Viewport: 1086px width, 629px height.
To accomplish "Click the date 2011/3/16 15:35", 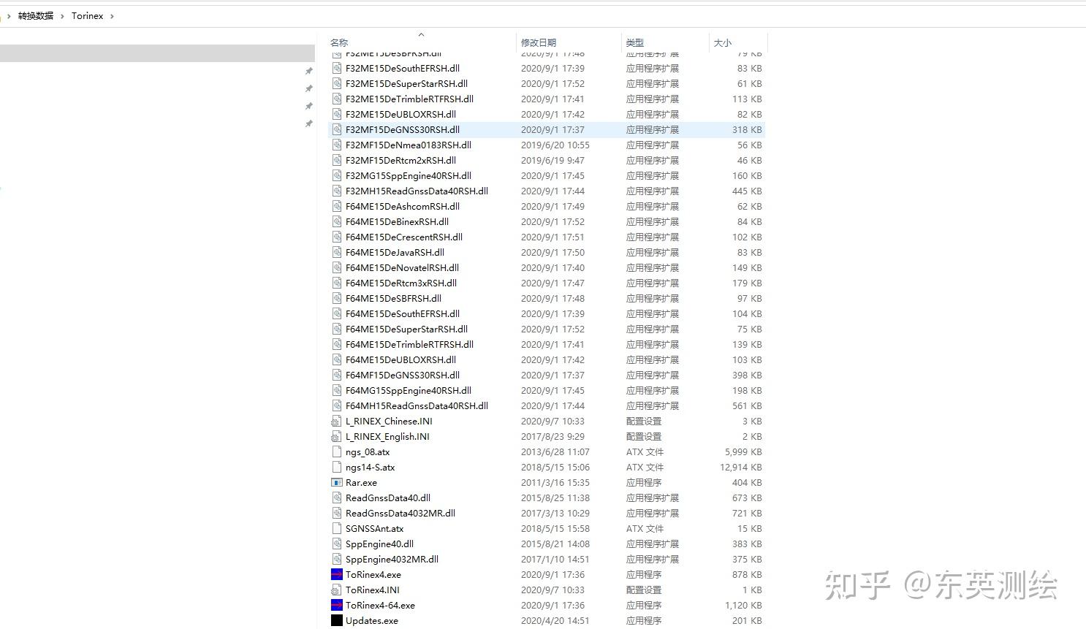I will (x=555, y=482).
